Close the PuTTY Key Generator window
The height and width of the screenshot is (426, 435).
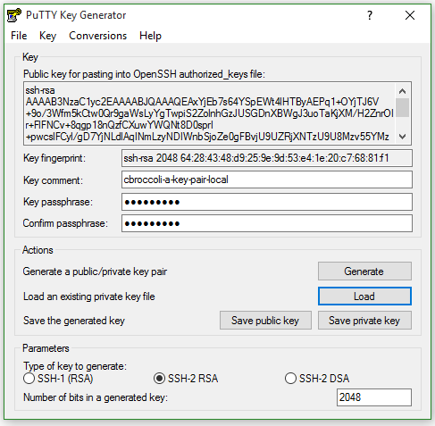(x=410, y=15)
